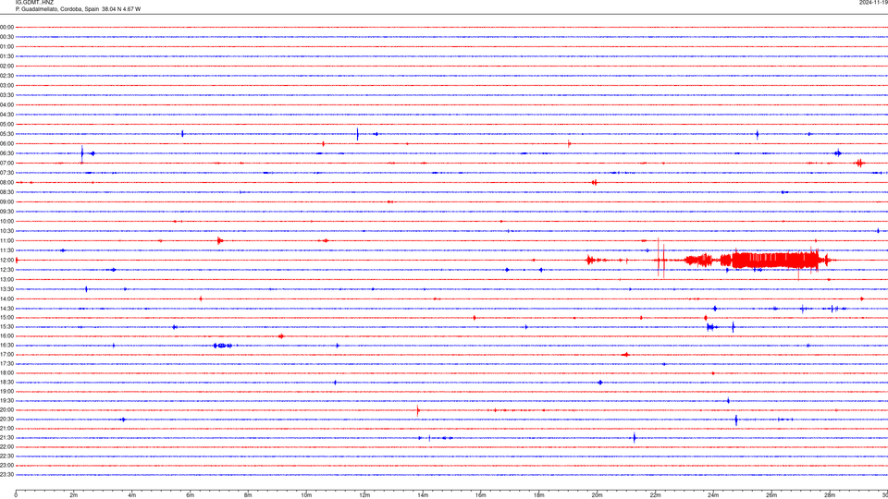Click the 11:00 time label
The height and width of the screenshot is (499, 888).
6,241
